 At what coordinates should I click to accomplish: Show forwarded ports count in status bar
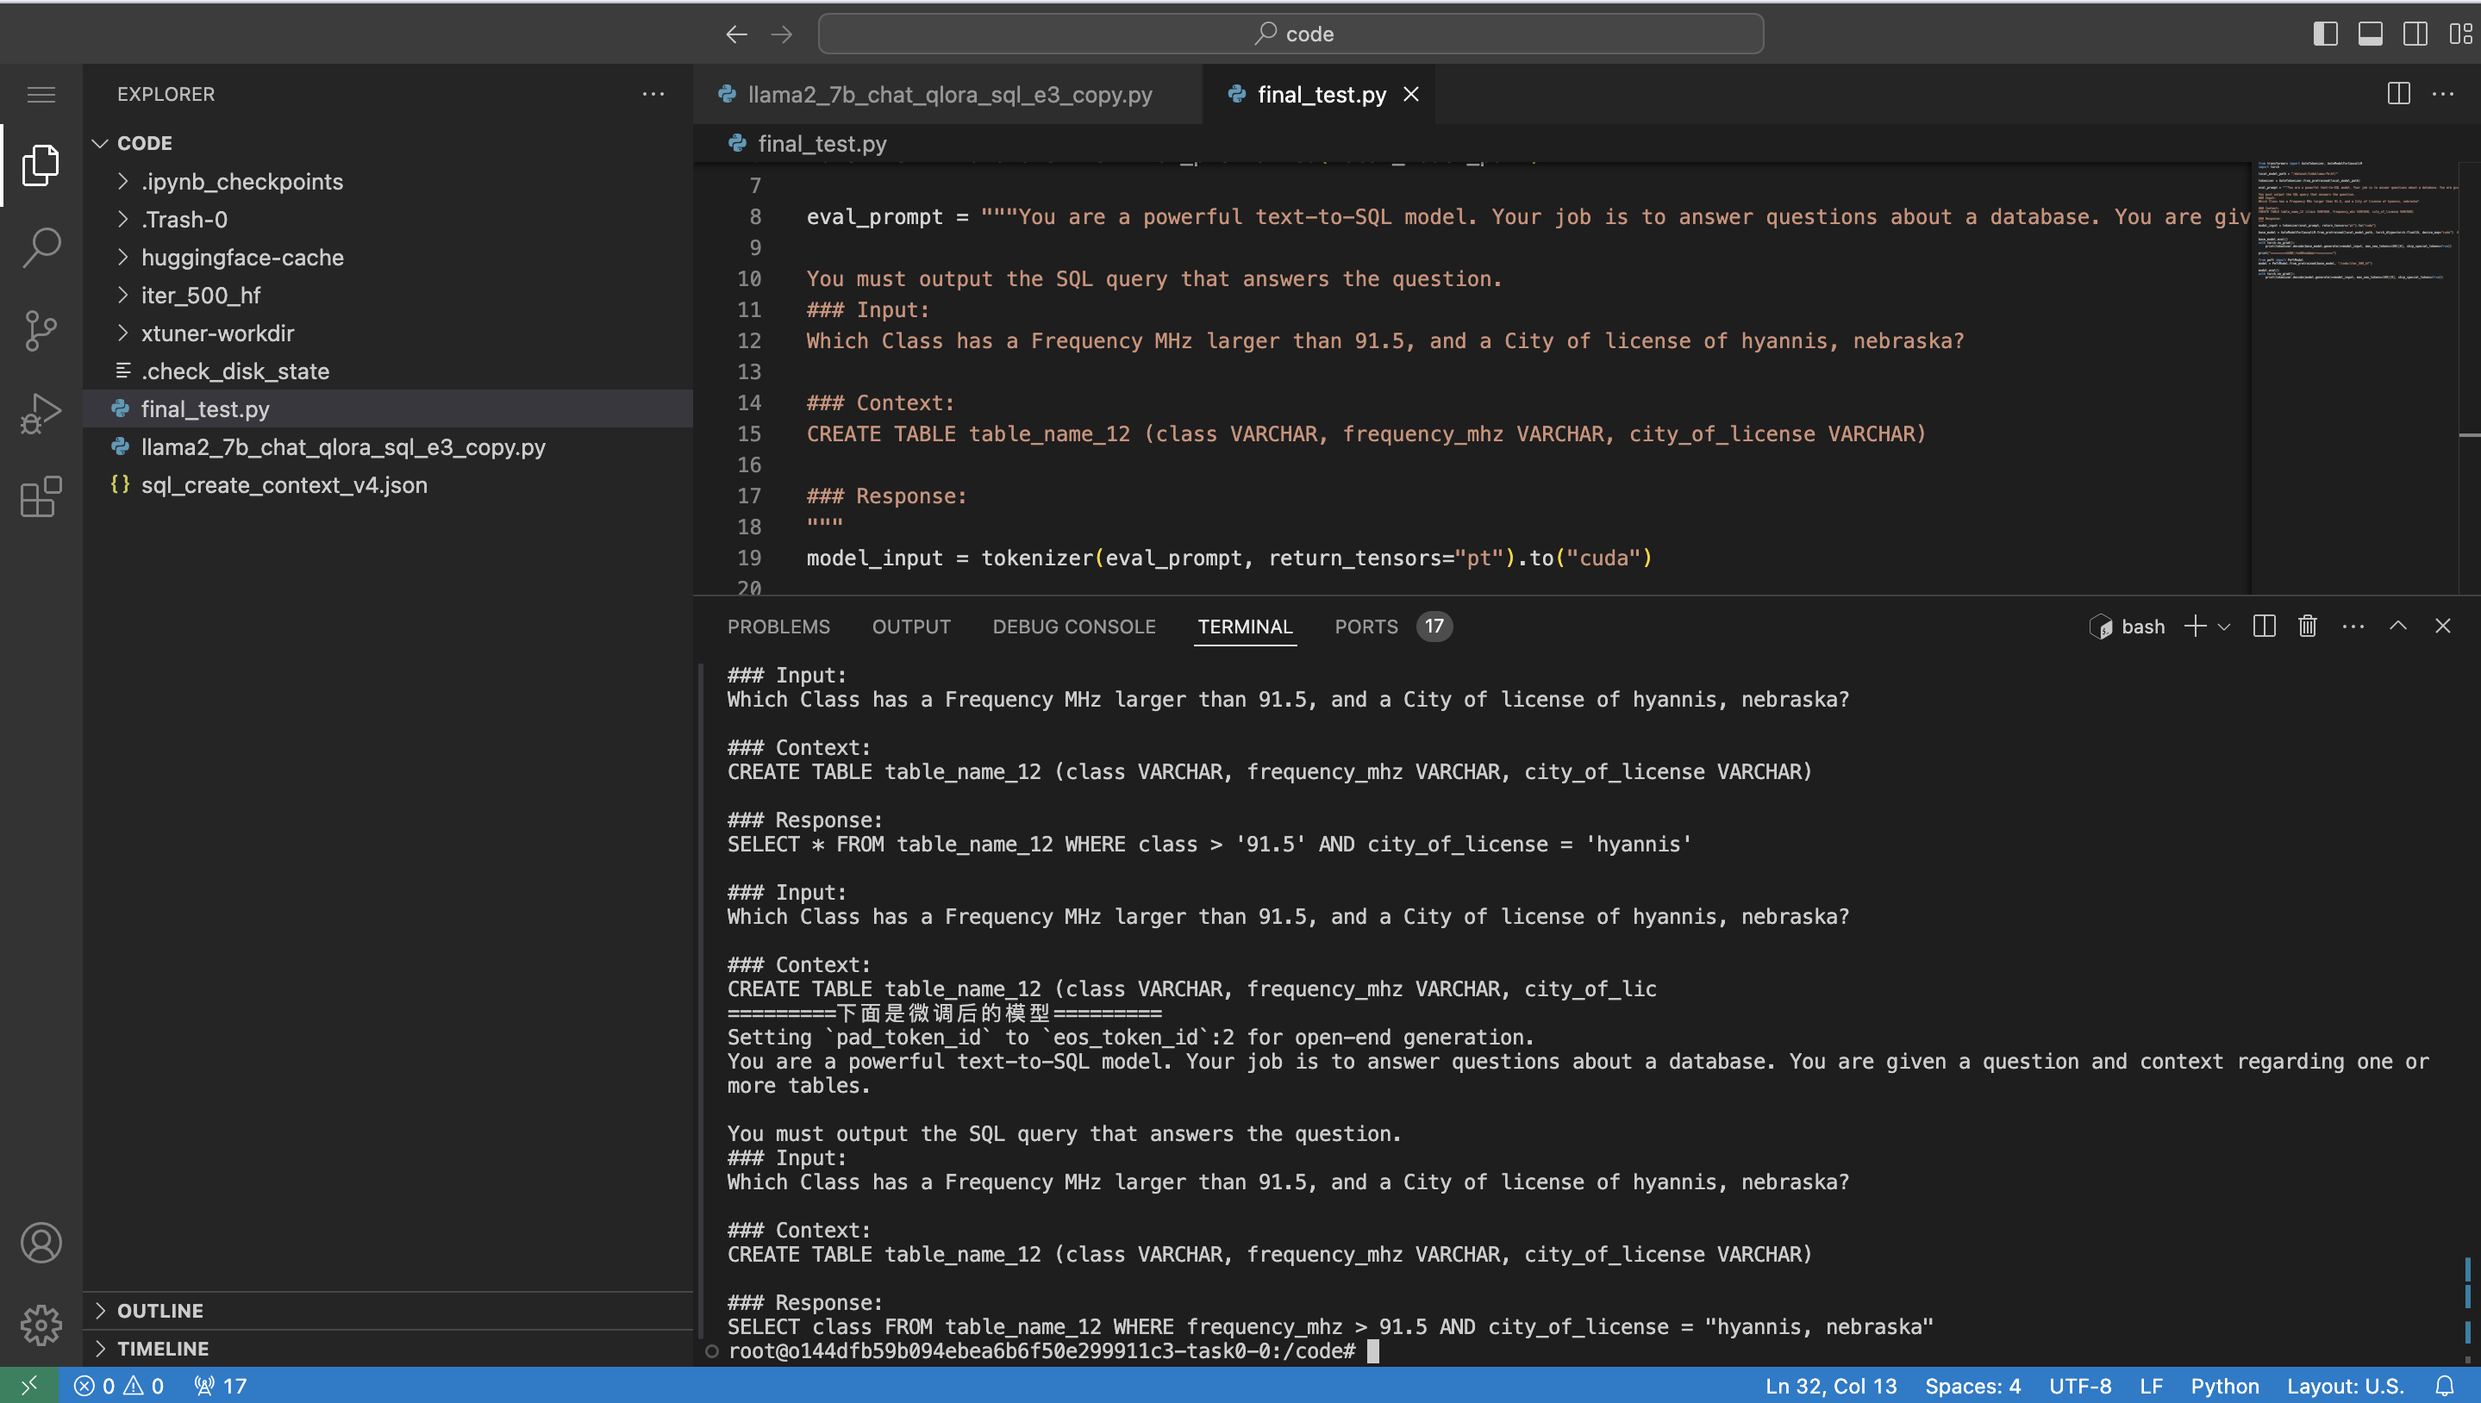click(x=221, y=1386)
